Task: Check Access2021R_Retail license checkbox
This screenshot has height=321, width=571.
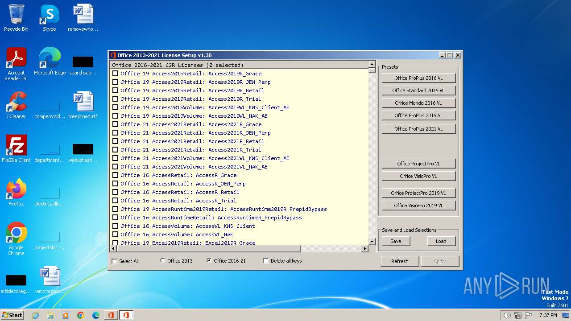Action: (116, 141)
